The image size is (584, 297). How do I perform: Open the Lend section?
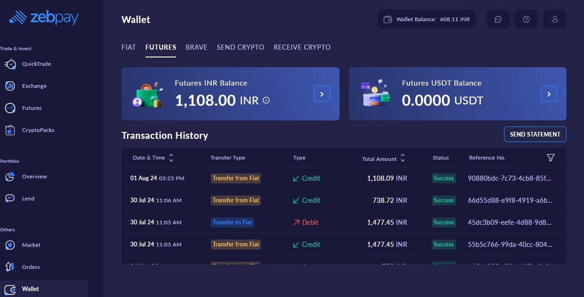19,199
